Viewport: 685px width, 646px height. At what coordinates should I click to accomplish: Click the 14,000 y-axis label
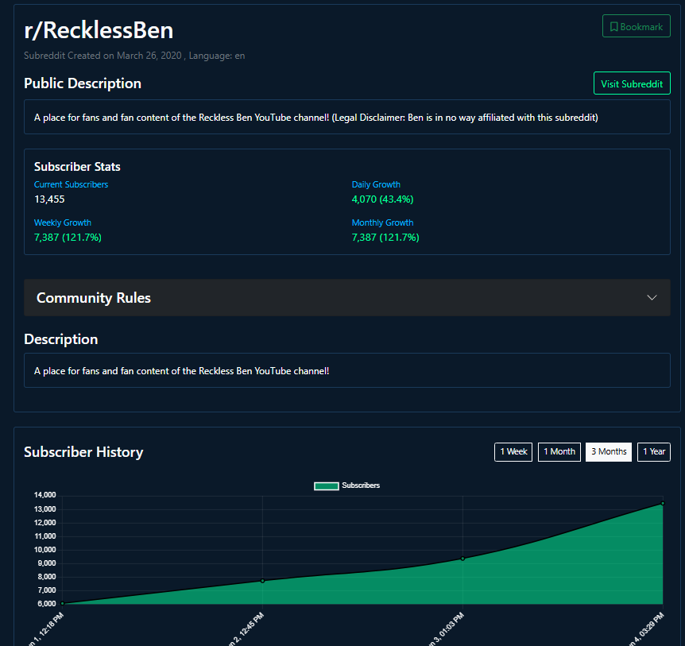click(45, 495)
